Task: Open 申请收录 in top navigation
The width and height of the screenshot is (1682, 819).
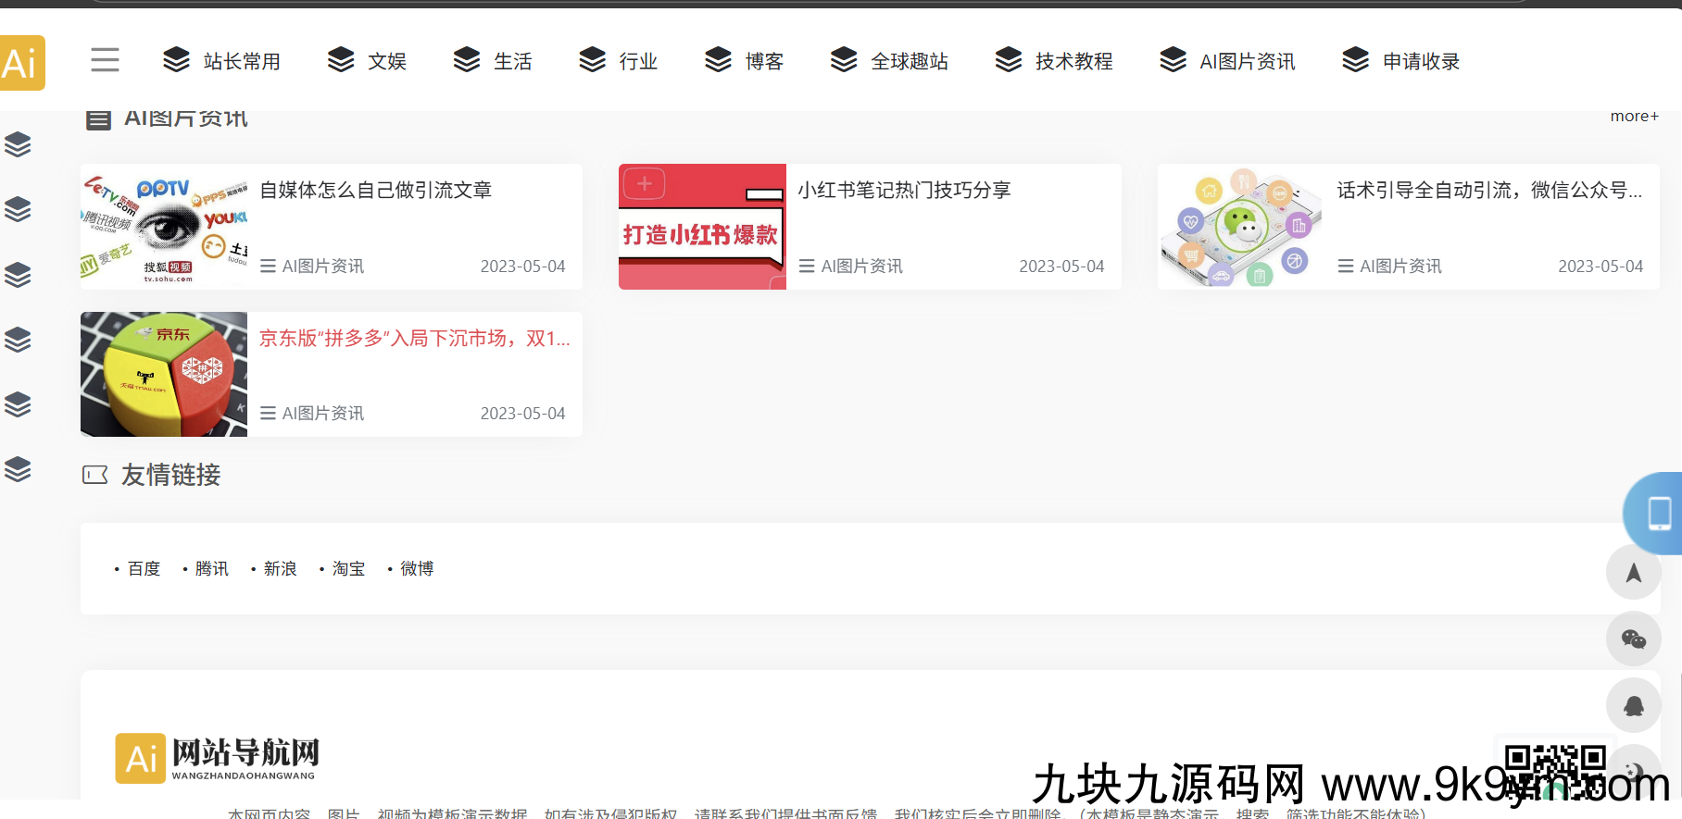Action: click(x=1422, y=61)
